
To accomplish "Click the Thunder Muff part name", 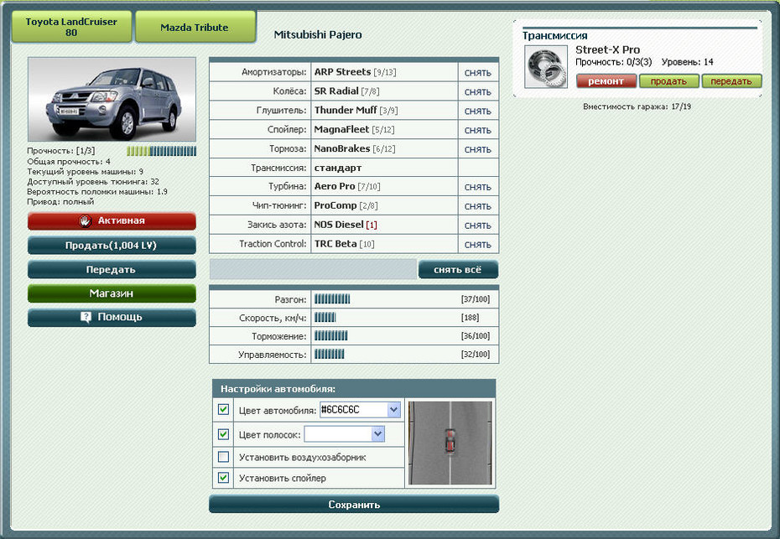I will tap(346, 110).
